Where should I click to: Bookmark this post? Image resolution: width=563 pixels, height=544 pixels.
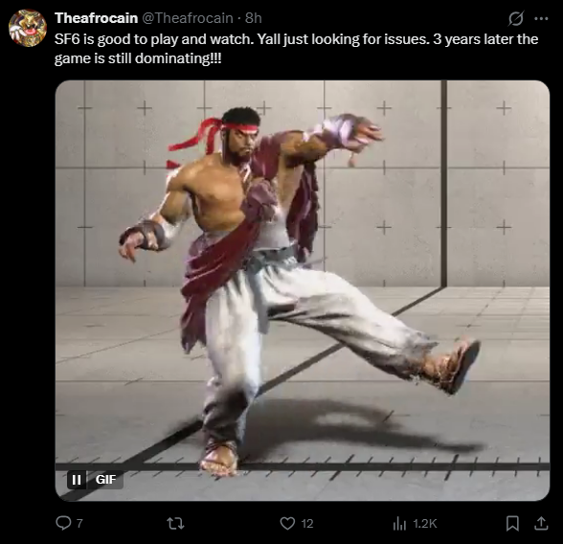coord(512,524)
